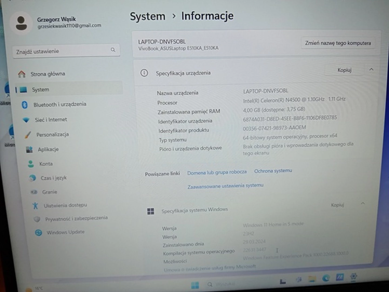
Task: Open Bluetooth i urządzenia settings
Action: 59,104
